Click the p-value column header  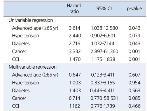pyautogui.click(x=134, y=9)
